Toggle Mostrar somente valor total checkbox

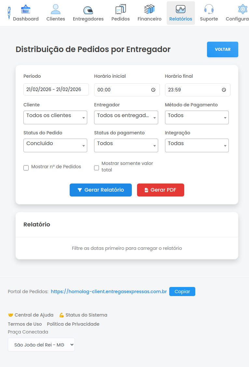click(97, 168)
